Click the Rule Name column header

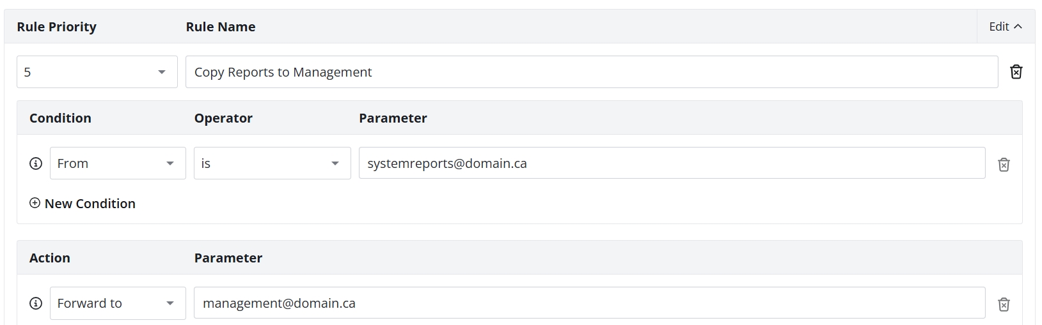221,27
